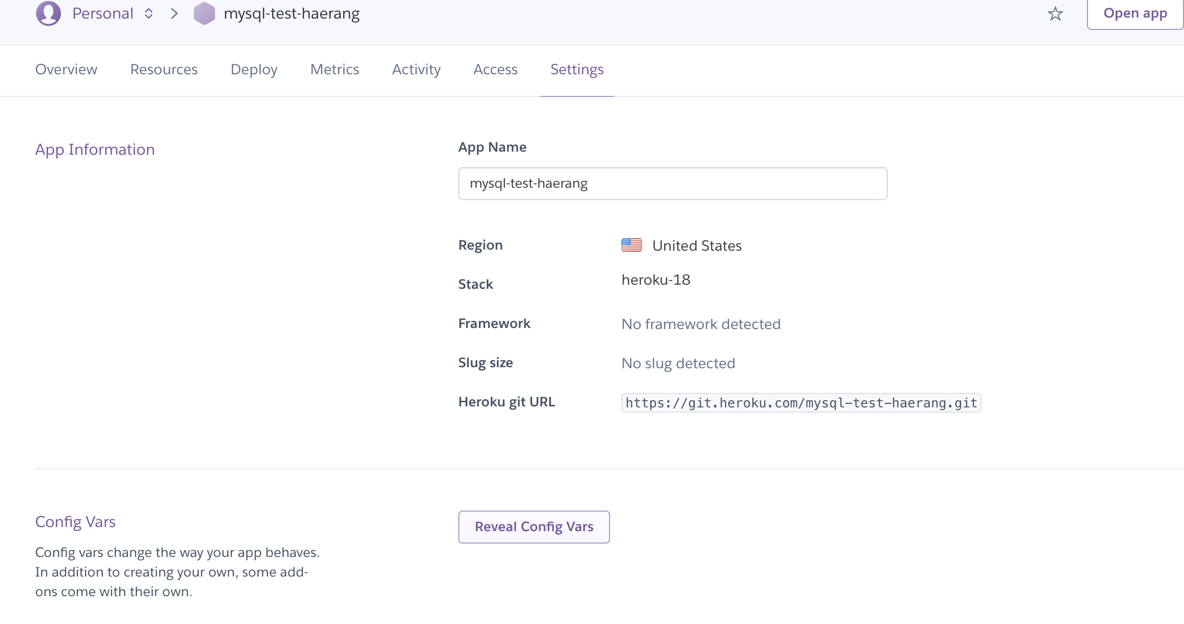The image size is (1184, 624).
Task: Open the Personal team switcher arrows
Action: [149, 13]
